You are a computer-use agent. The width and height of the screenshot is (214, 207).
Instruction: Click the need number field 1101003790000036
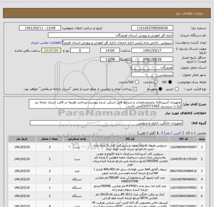pyautogui.click(x=152, y=28)
